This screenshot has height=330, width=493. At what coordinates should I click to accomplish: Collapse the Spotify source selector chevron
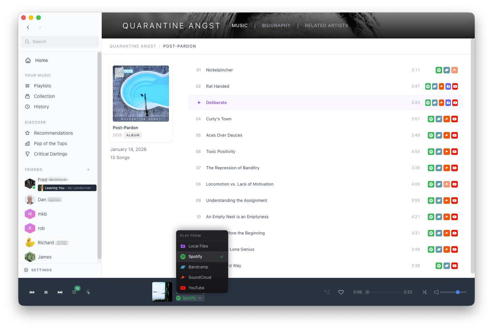click(x=200, y=298)
